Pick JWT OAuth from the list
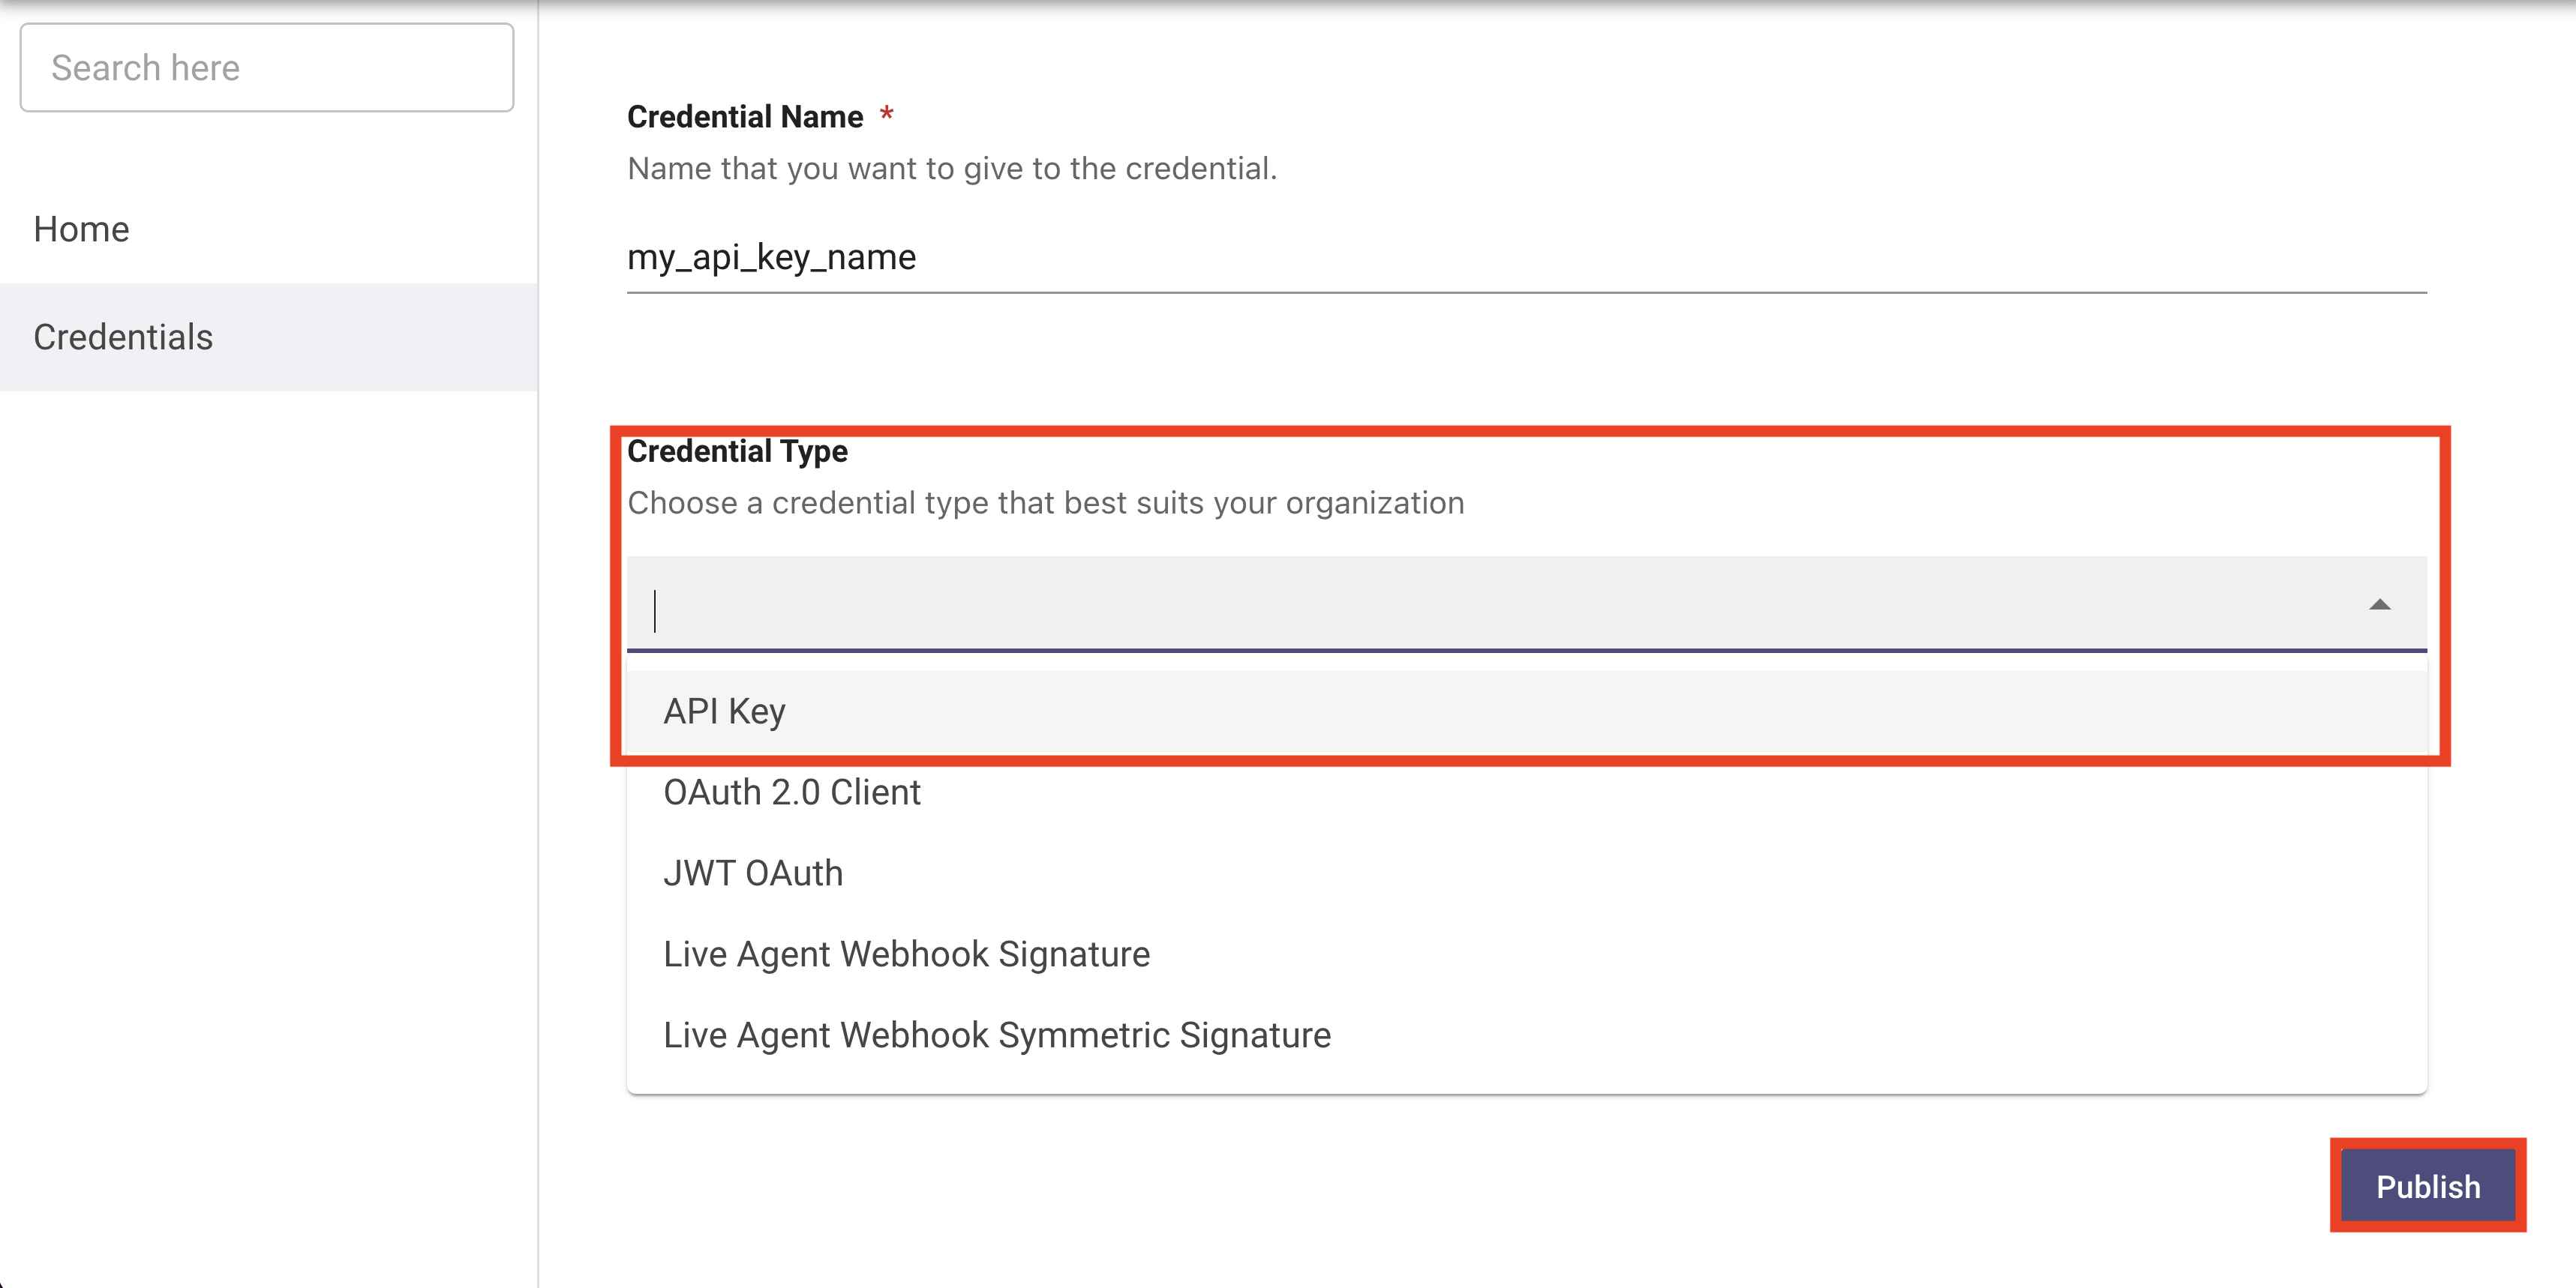Screen dimensions: 2576x1288 753,873
